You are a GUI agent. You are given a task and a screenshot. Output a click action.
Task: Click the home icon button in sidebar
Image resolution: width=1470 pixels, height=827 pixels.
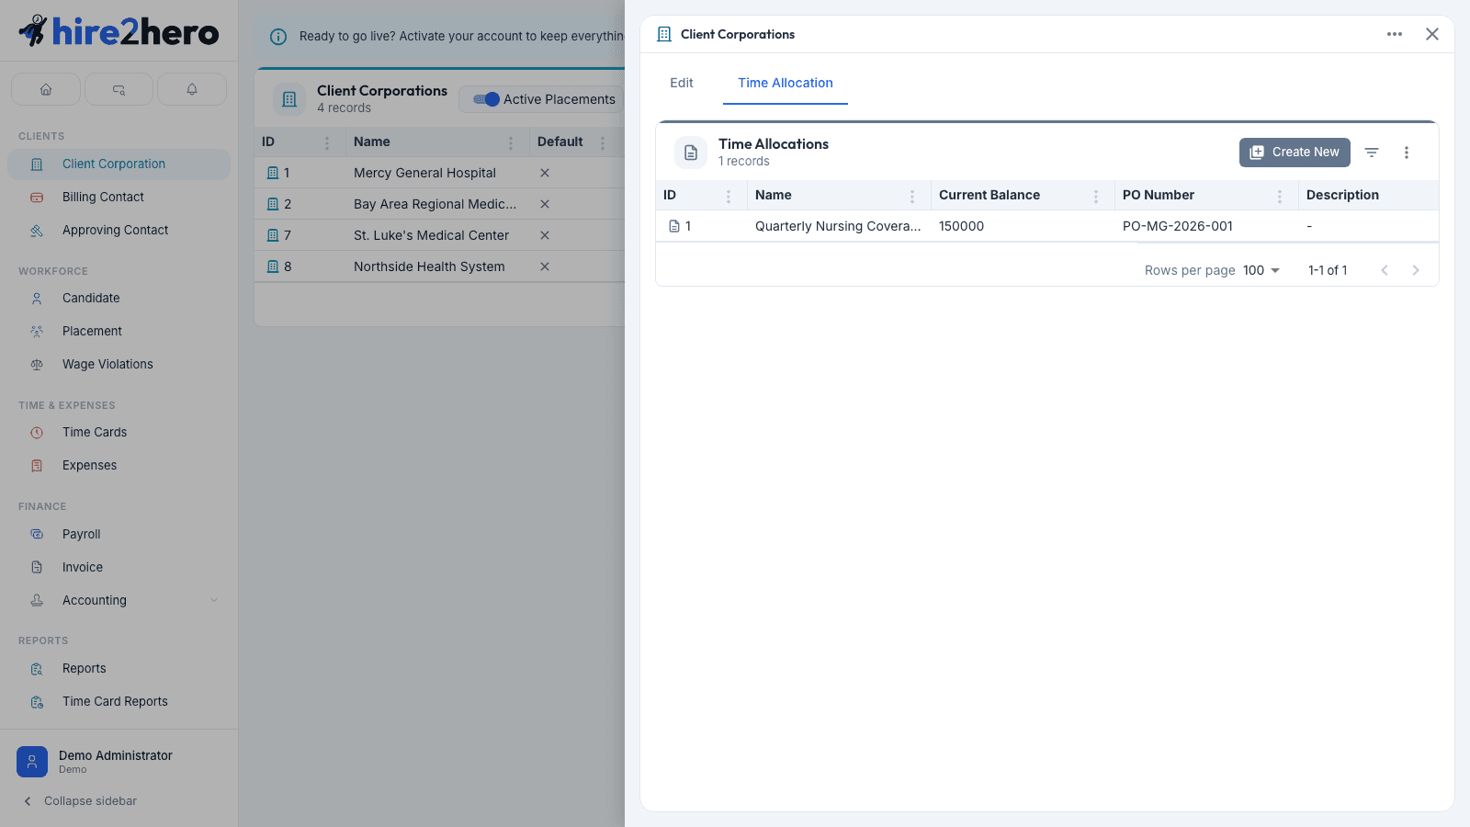pos(46,89)
